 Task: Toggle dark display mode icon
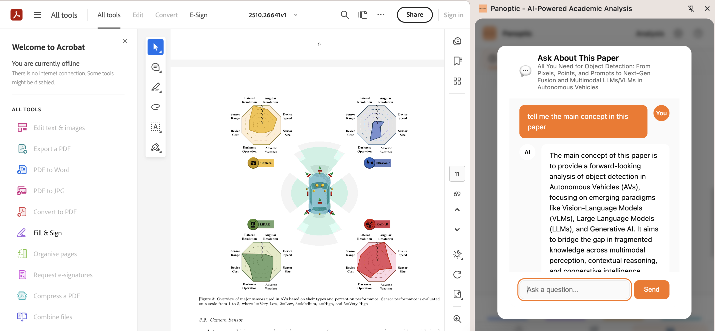click(457, 254)
